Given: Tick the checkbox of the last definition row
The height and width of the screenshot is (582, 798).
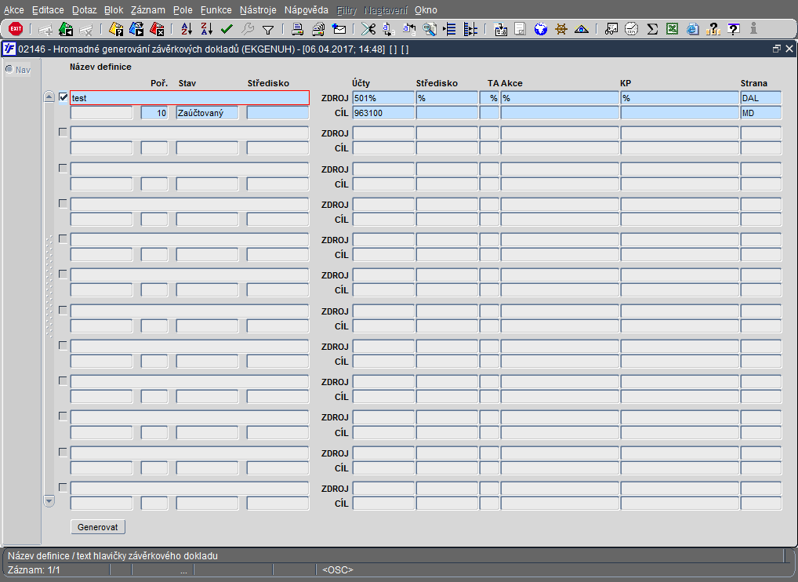Looking at the screenshot, I should point(63,487).
